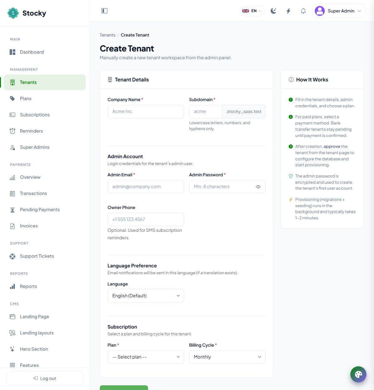Click the Create Tenant breadcrumb text
The width and height of the screenshot is (374, 390).
tap(135, 35)
